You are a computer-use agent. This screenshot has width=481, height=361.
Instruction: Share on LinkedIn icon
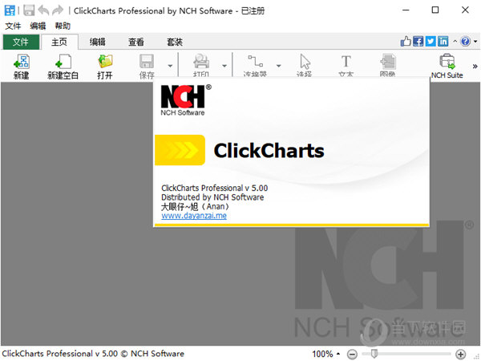[x=443, y=41]
